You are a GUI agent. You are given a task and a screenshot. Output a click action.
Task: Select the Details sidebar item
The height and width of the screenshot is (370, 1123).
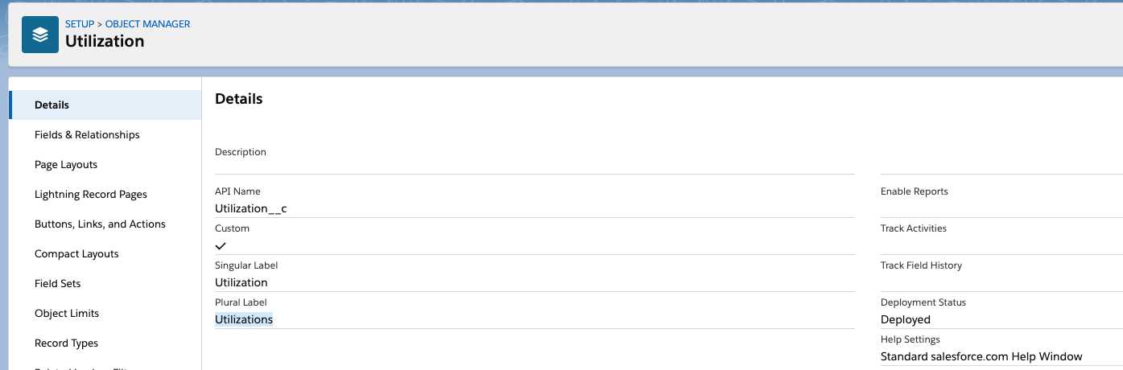105,105
